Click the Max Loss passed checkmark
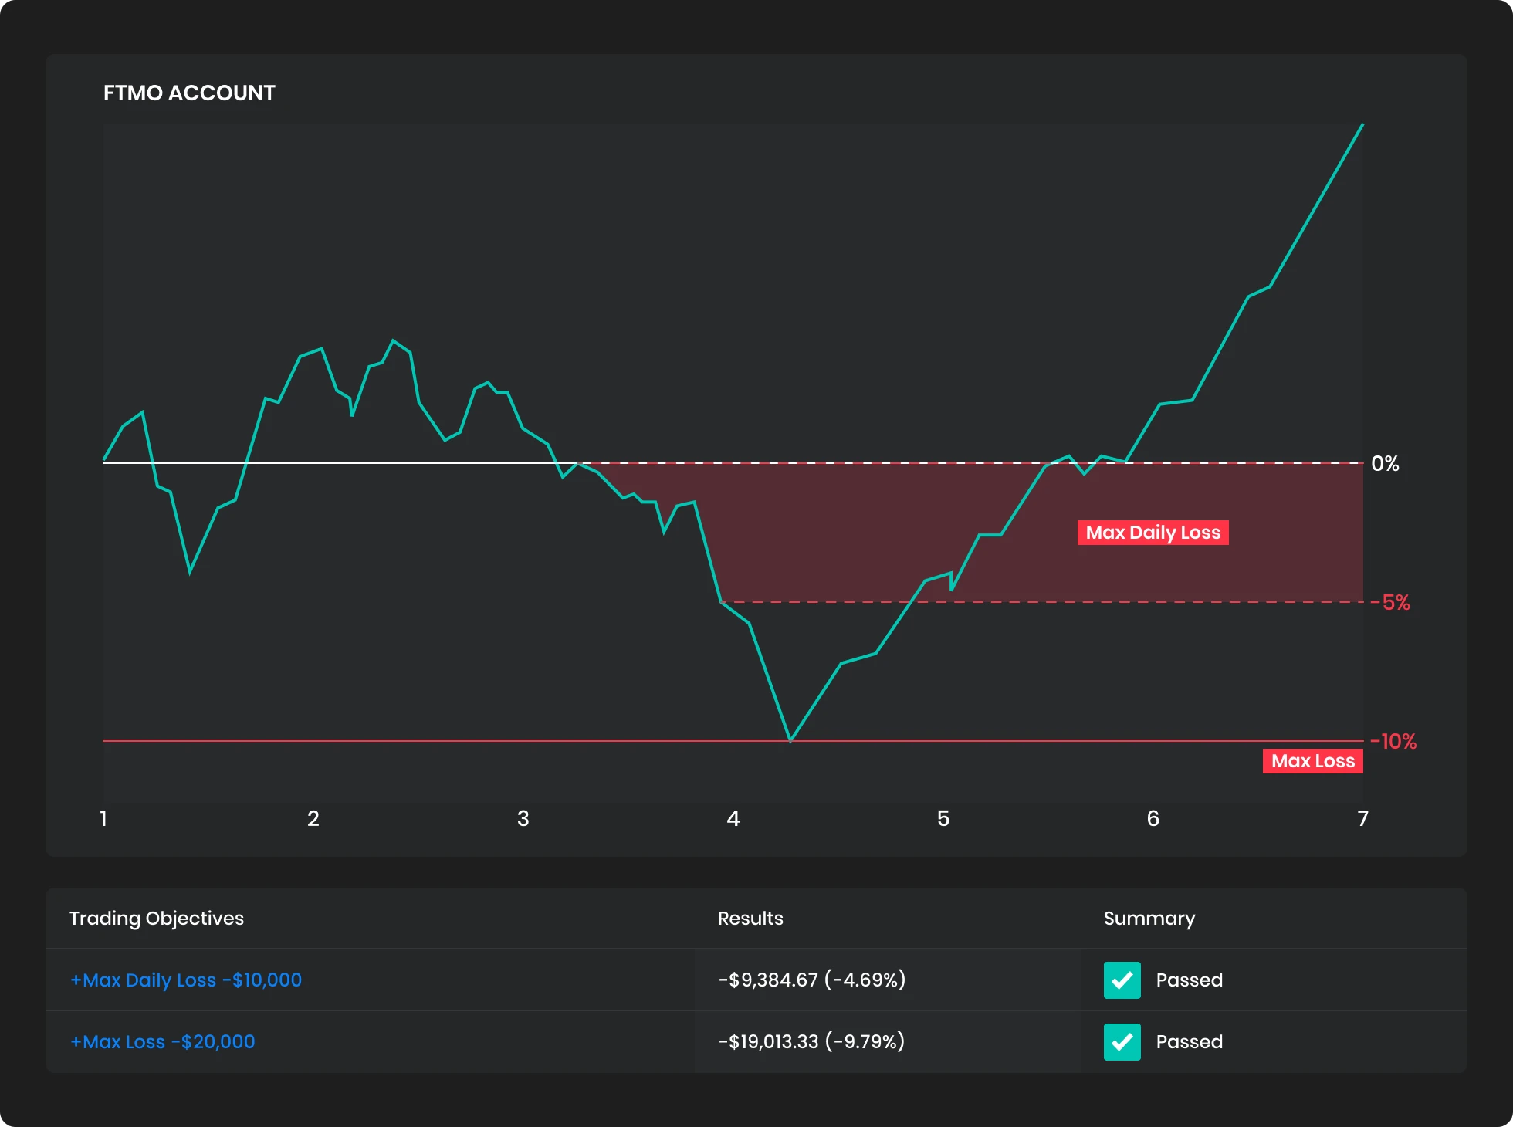 (x=1122, y=1042)
